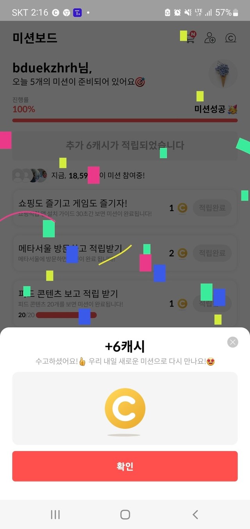Open Android recent apps button
Image resolution: width=250 pixels, height=529 pixels.
pos(55,515)
